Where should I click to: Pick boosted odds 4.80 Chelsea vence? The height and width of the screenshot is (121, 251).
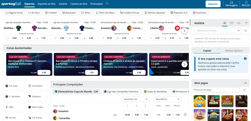coord(139,73)
